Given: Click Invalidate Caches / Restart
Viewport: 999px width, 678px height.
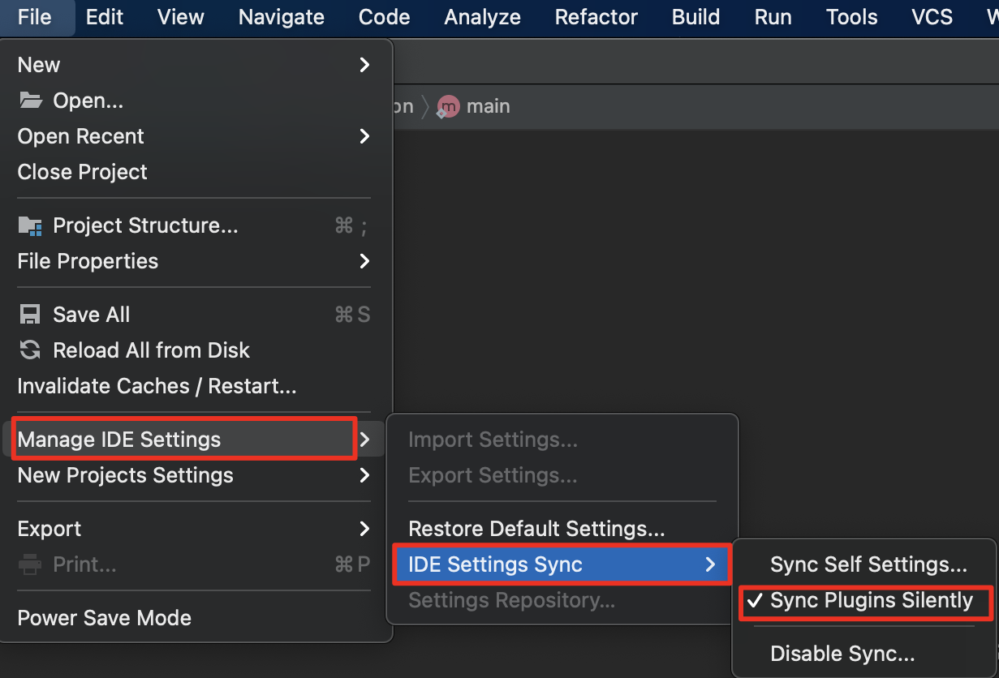Looking at the screenshot, I should [157, 385].
